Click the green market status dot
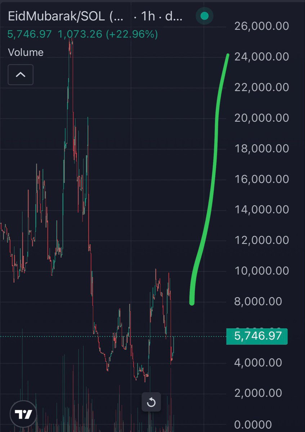The image size is (305, 432). [x=204, y=16]
